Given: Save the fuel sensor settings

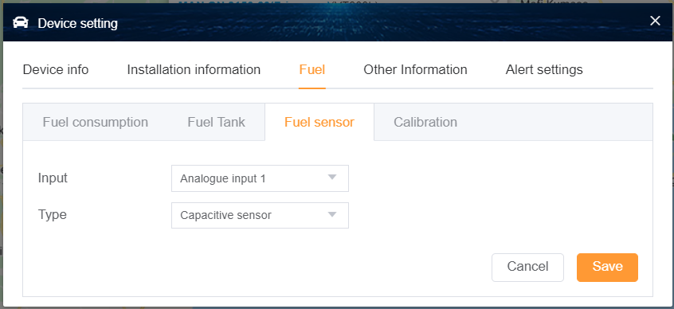Looking at the screenshot, I should pyautogui.click(x=607, y=268).
